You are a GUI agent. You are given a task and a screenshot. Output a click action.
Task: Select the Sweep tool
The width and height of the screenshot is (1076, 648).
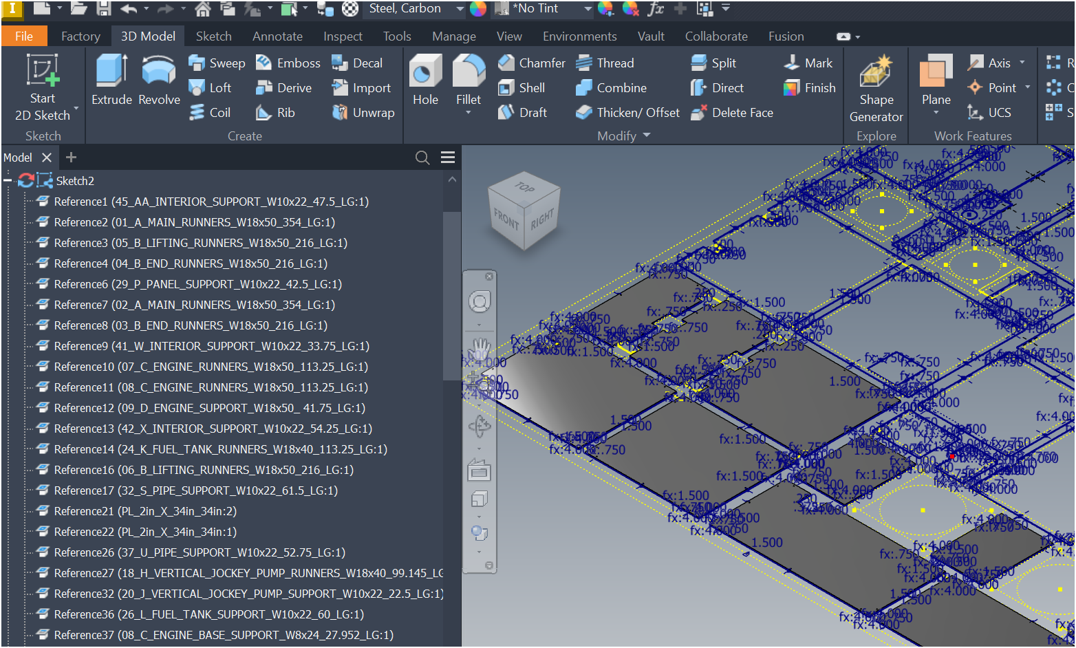[x=217, y=63]
